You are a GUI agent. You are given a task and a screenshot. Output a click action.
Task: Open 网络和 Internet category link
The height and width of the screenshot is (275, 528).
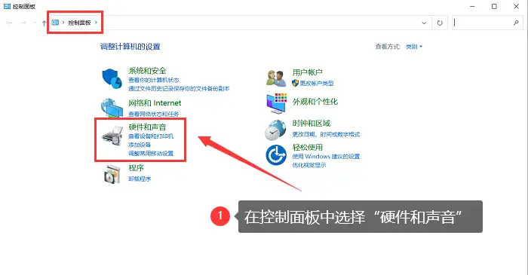coord(155,103)
